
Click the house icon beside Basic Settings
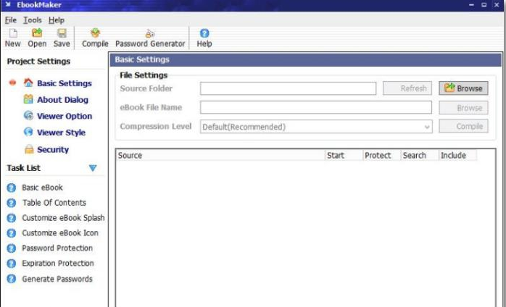pyautogui.click(x=28, y=83)
